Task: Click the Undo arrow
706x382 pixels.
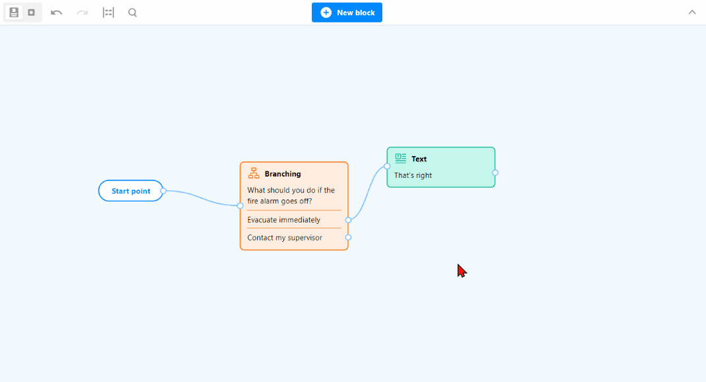Action: 56,13
